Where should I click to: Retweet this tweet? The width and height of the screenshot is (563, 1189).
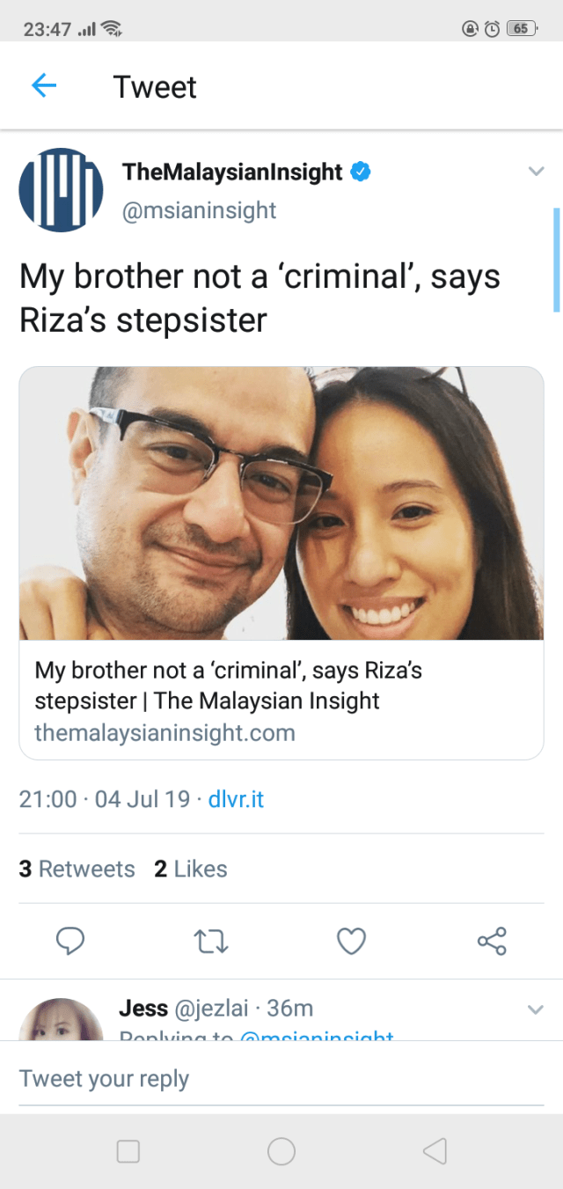point(211,942)
